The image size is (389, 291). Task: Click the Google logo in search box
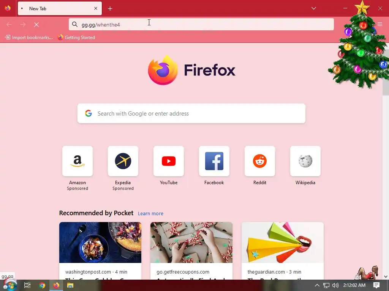click(x=89, y=113)
